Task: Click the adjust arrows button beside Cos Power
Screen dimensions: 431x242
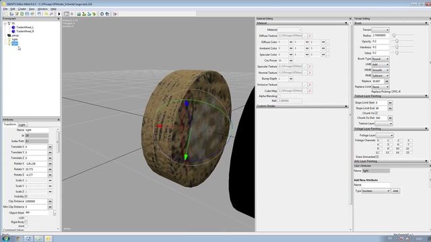Action: [x=291, y=61]
